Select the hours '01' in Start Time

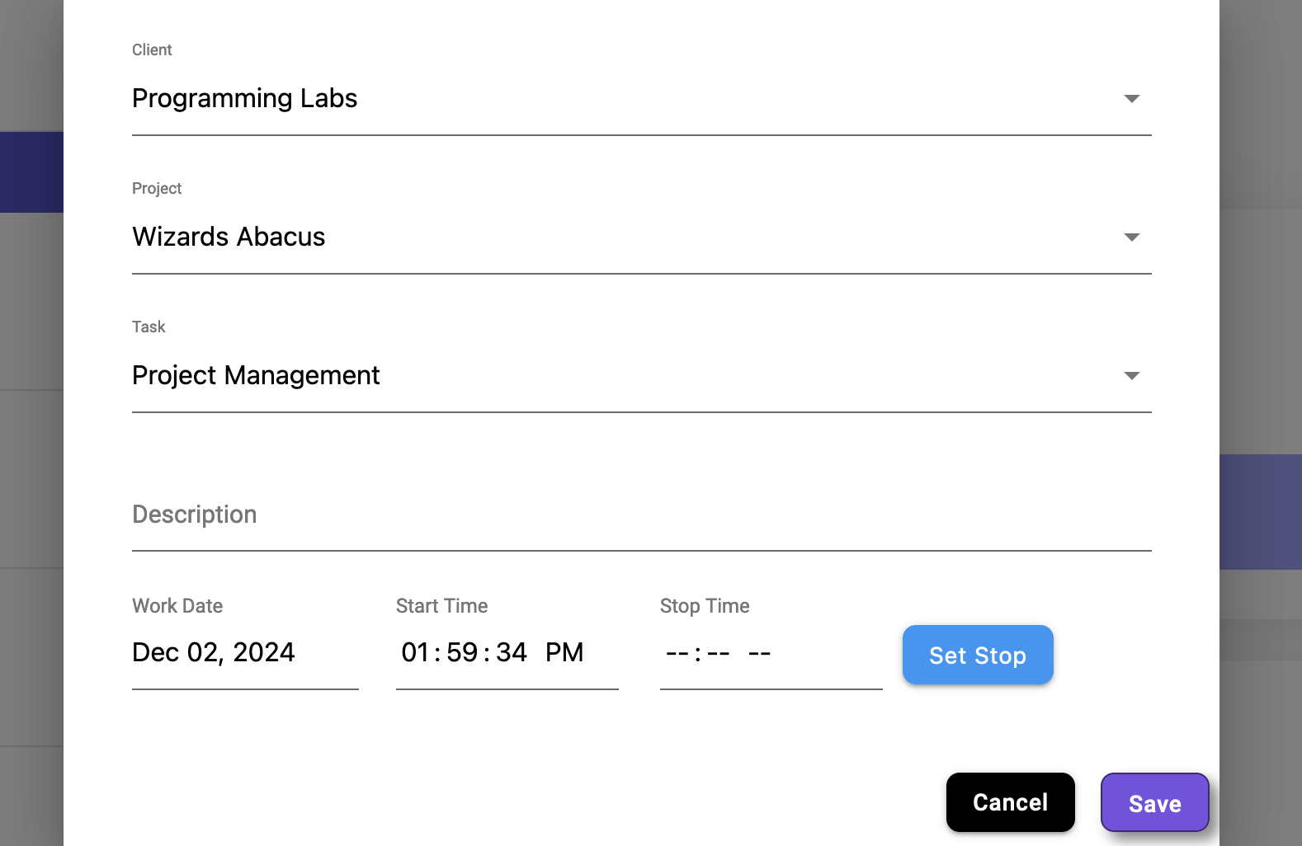click(x=415, y=653)
